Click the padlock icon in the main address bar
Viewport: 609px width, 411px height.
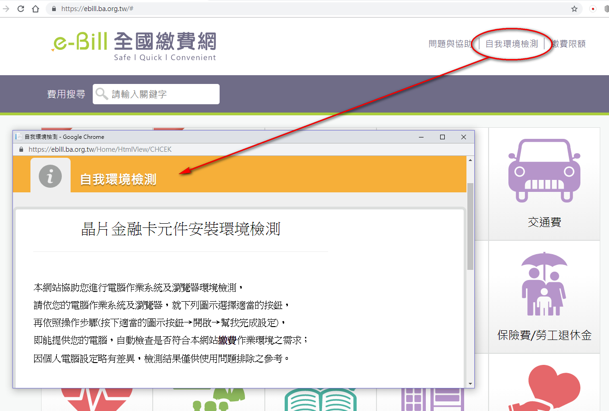click(x=54, y=9)
